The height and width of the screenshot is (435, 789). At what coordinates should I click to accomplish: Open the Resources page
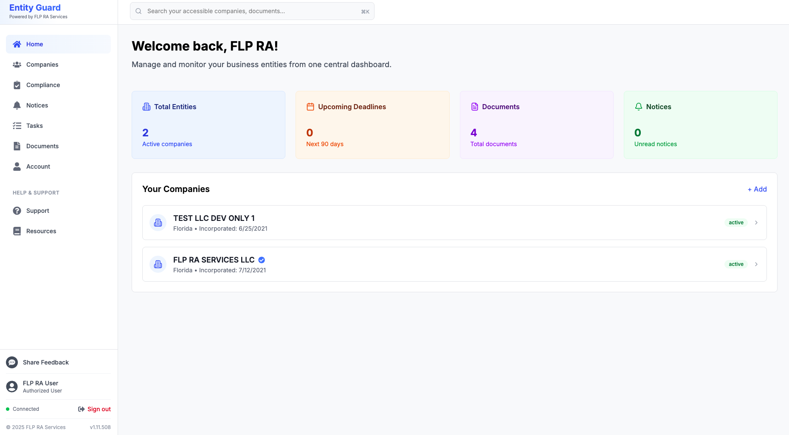click(x=59, y=231)
